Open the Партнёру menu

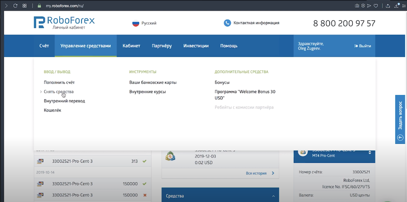[162, 46]
